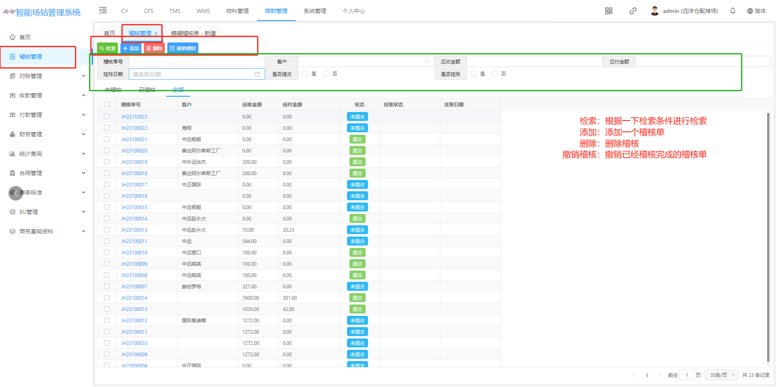Click the 稽核单号 input field
Viewport: 776px width, 387px height.
pyautogui.click(x=196, y=62)
